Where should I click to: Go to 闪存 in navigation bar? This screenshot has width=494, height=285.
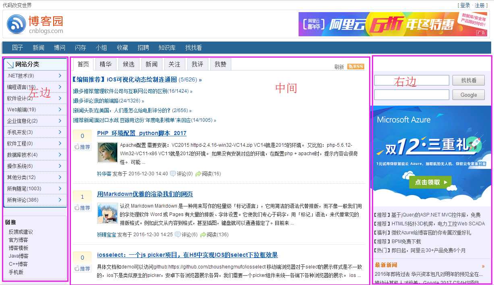point(81,48)
